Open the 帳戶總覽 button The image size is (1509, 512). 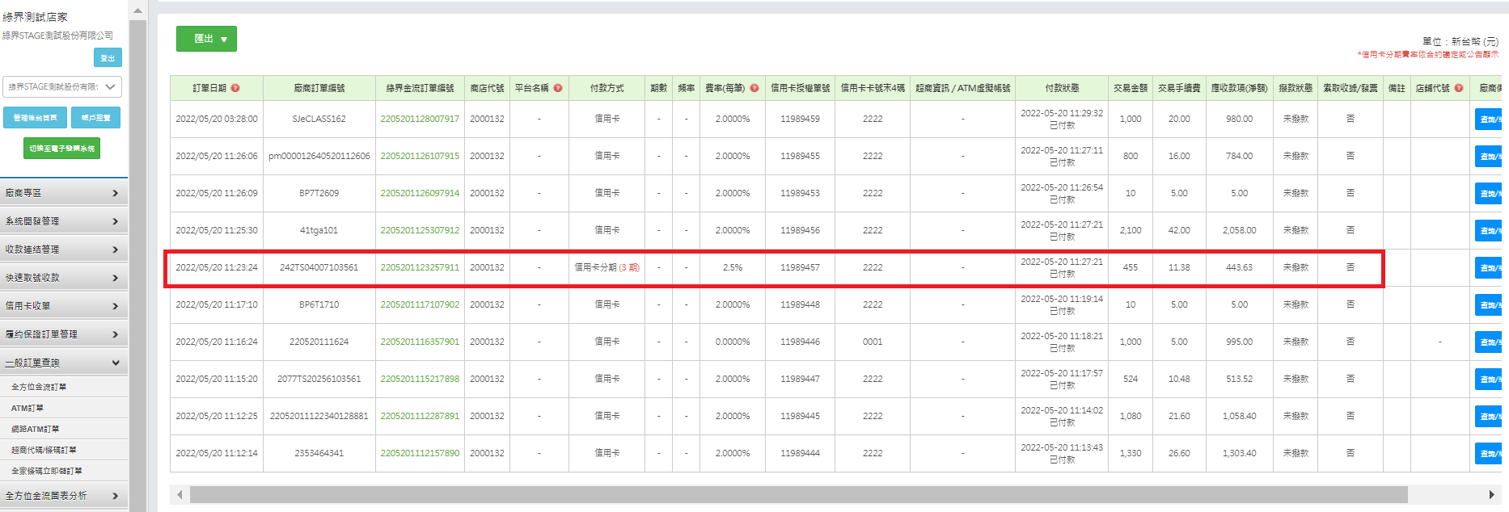coord(95,118)
